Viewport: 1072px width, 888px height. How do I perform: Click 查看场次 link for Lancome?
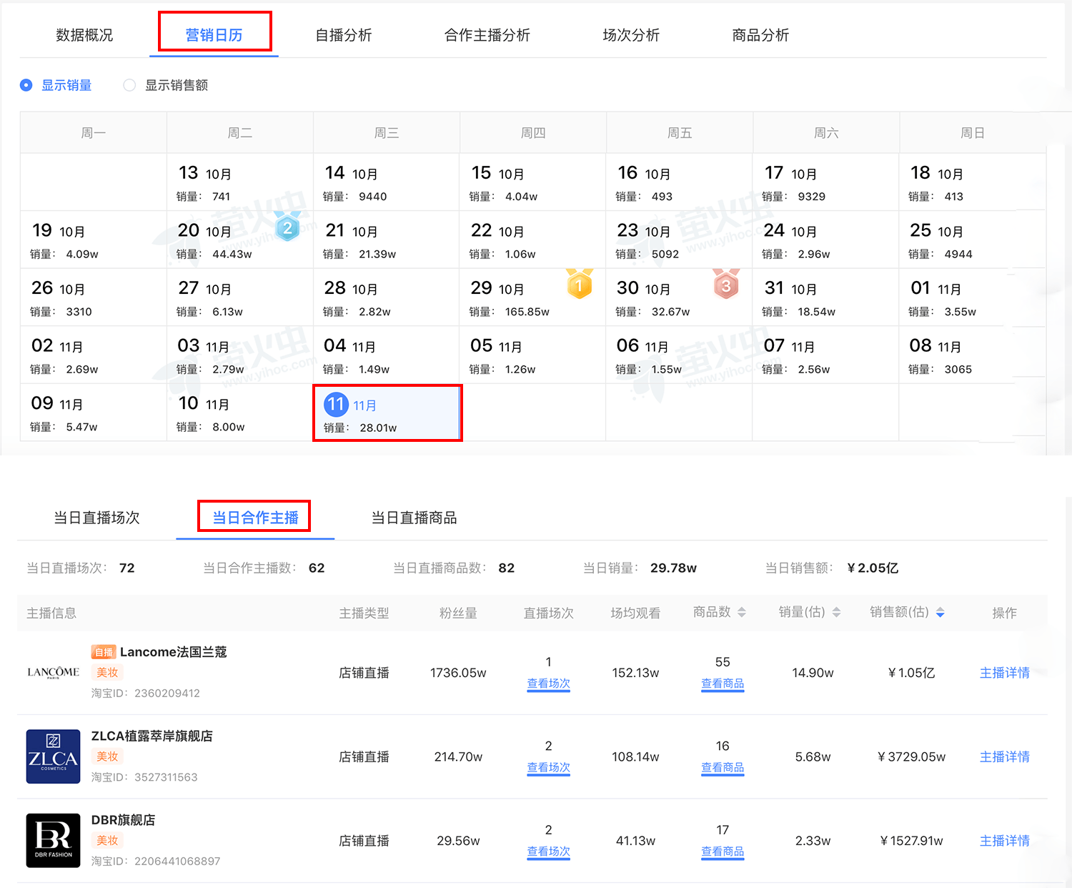click(548, 684)
